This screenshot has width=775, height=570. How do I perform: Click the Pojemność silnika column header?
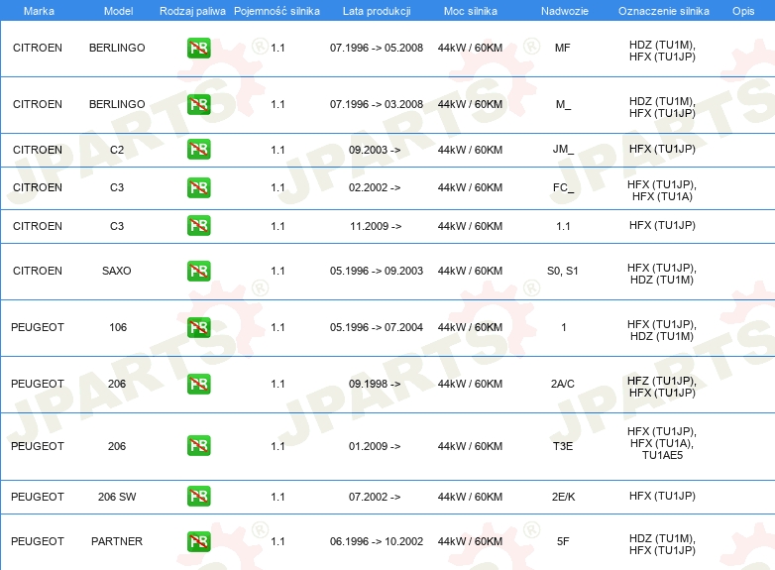coord(277,11)
